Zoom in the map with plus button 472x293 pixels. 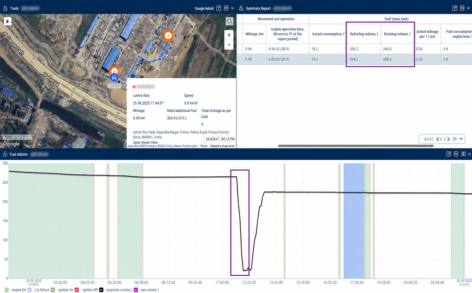[229, 35]
